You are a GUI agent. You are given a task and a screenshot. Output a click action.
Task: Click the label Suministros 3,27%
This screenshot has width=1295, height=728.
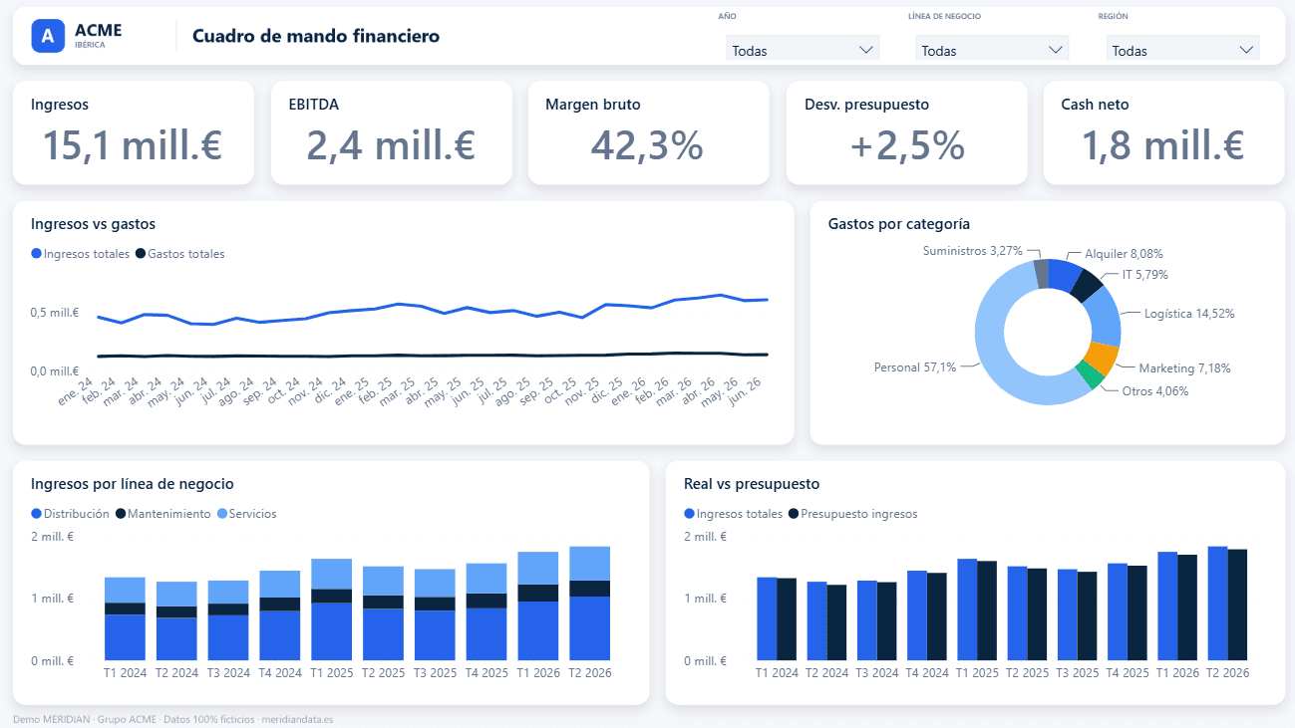(973, 251)
